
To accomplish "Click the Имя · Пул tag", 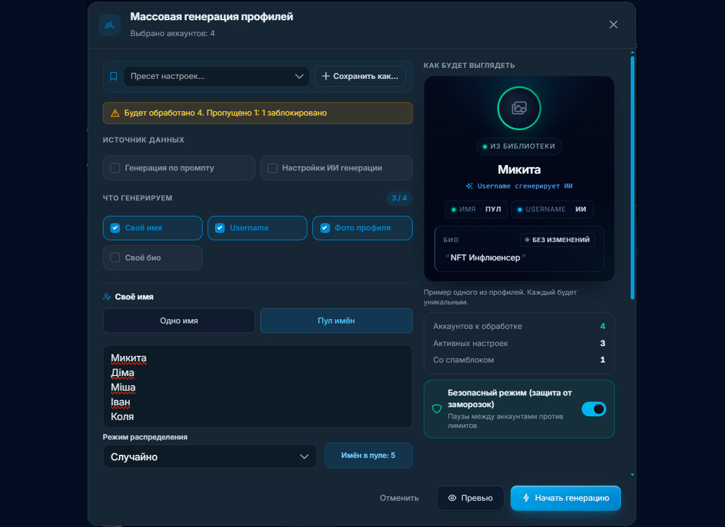I will [476, 209].
